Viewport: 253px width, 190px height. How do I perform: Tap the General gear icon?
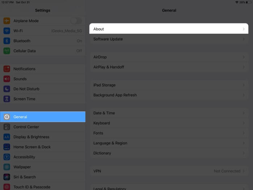tap(7, 117)
